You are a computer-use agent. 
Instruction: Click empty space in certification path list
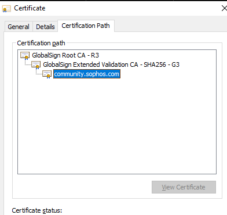[117, 126]
